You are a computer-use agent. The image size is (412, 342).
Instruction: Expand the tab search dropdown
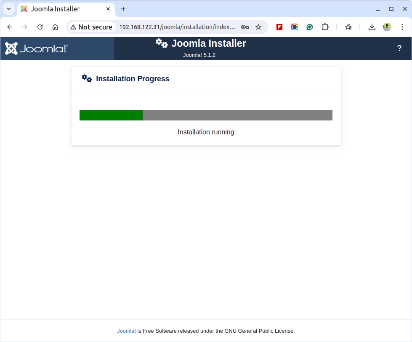(9, 9)
